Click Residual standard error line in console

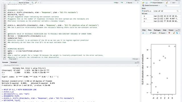point(27,81)
